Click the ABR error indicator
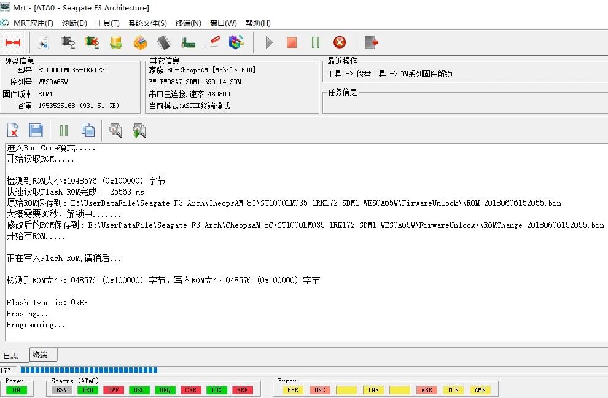Screen dimensions: 608x398 (x=427, y=390)
